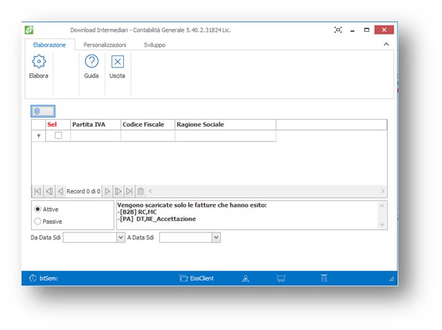
Task: Click the Sel column header
Action: (x=58, y=125)
